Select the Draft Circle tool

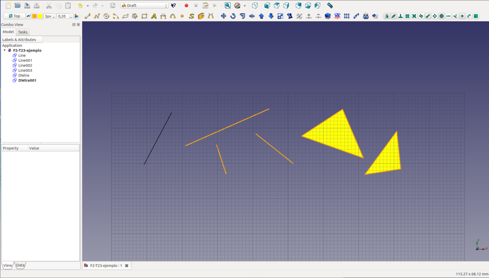coord(106,16)
